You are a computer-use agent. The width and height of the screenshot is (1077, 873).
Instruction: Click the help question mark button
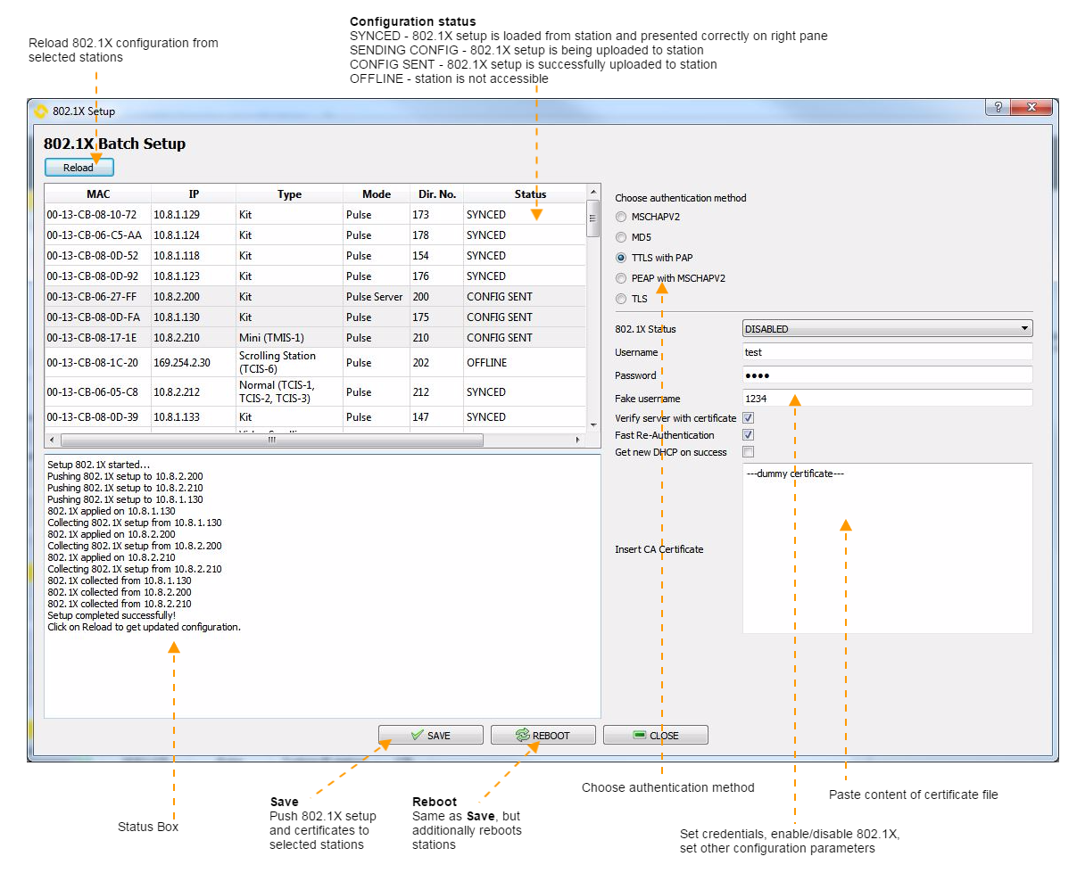(x=998, y=107)
